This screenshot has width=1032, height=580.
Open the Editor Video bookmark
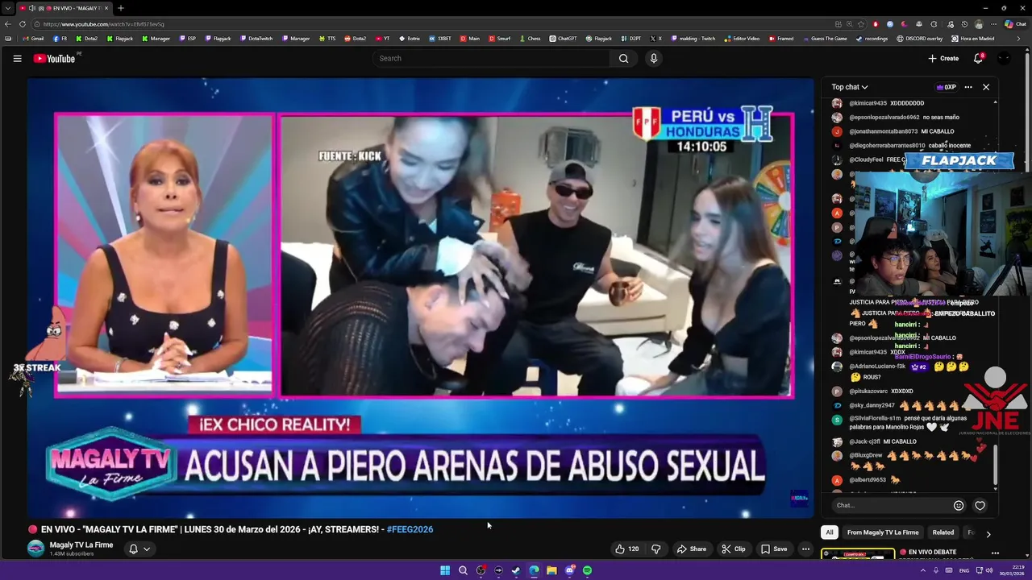click(742, 39)
